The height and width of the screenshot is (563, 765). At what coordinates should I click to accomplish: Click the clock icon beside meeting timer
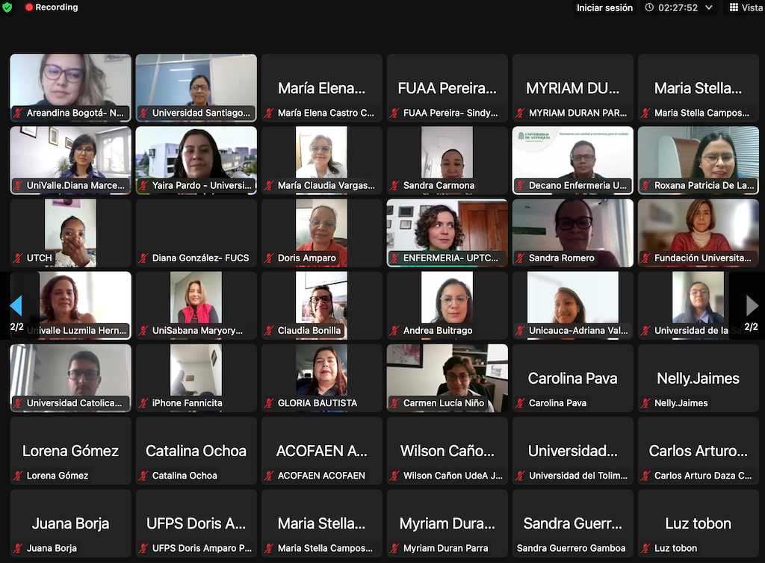click(649, 7)
